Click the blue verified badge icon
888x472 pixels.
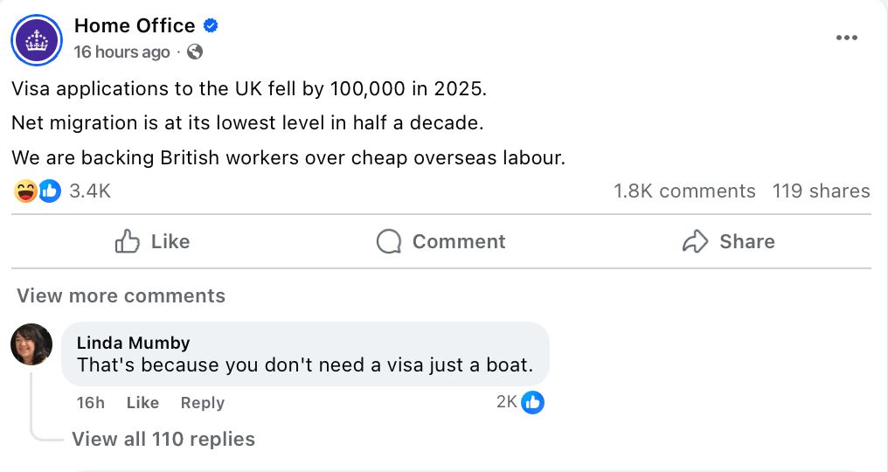(x=211, y=25)
